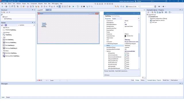Click the first icon in Structure toolbar
The image size is (184, 103).
click(x=2, y=12)
